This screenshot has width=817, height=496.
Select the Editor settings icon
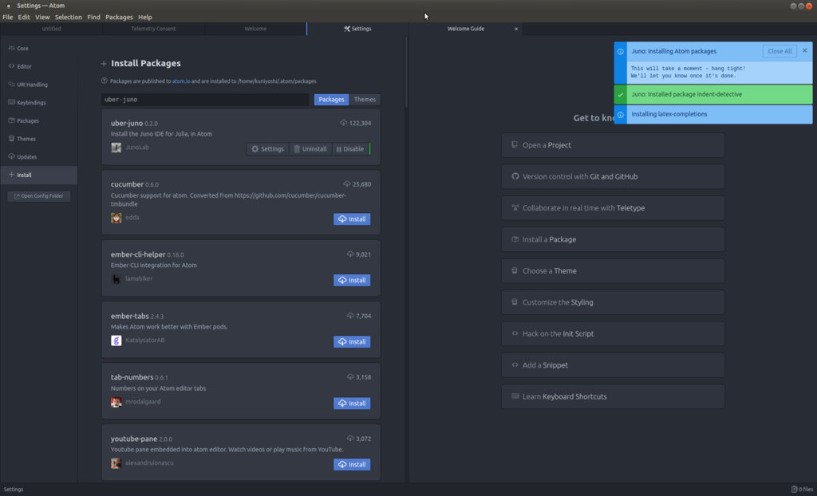10,66
